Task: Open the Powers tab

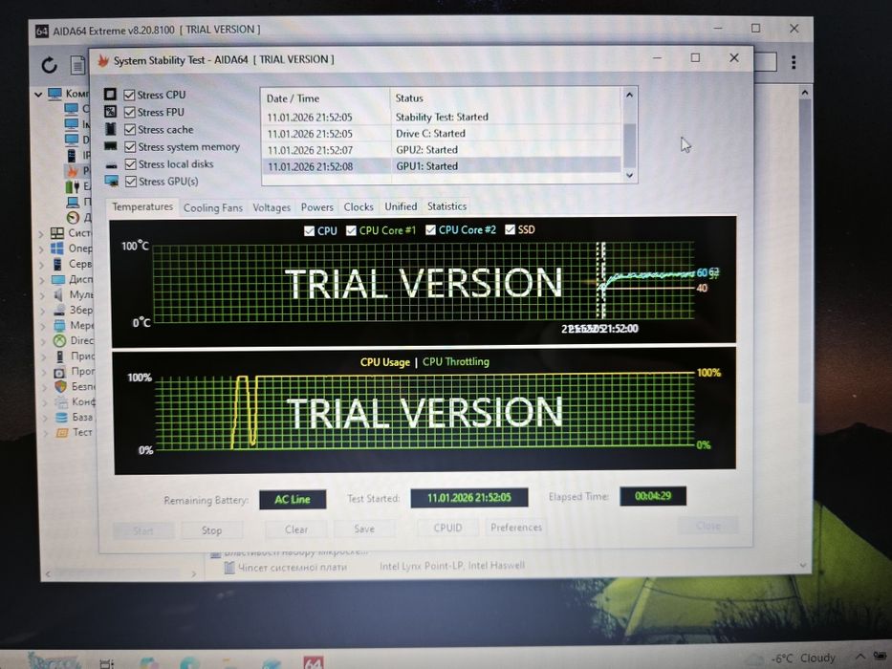Action: (316, 207)
